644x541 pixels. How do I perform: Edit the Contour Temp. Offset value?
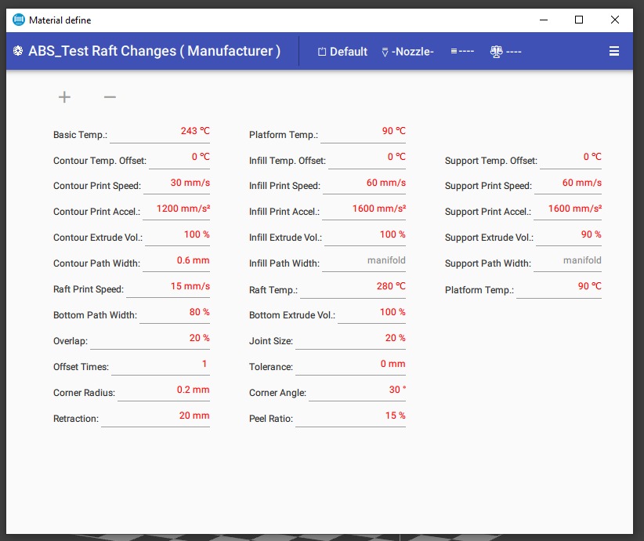coord(179,158)
